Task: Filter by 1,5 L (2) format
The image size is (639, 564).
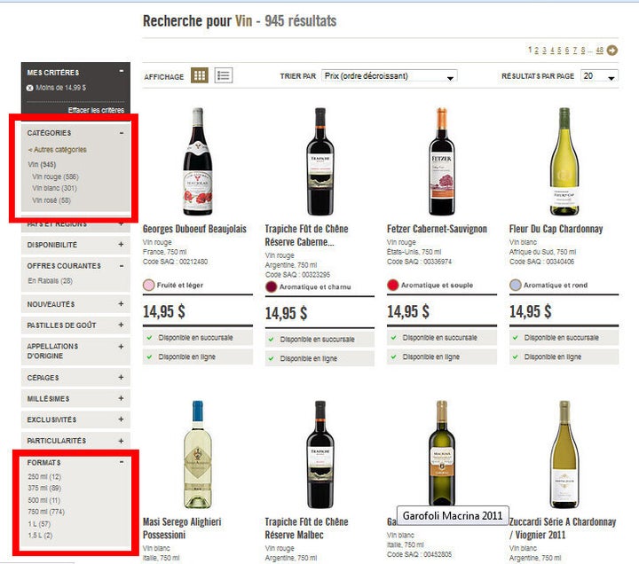Action: click(x=40, y=535)
